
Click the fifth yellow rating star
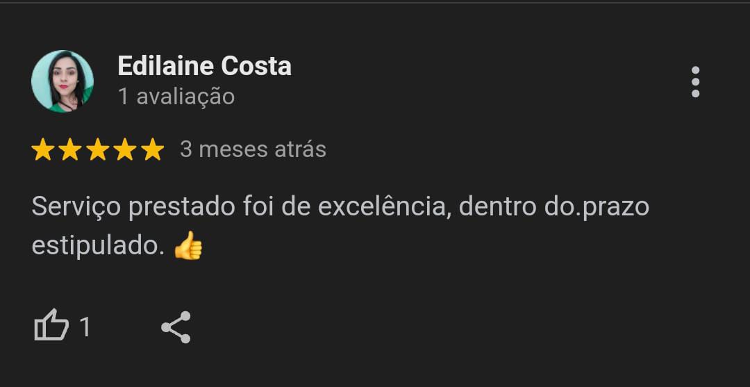click(x=153, y=149)
